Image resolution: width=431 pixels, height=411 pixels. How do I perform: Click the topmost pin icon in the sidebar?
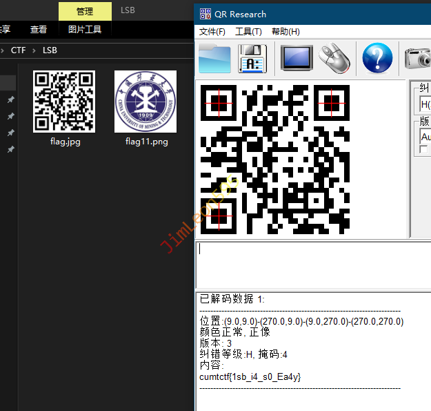10,100
